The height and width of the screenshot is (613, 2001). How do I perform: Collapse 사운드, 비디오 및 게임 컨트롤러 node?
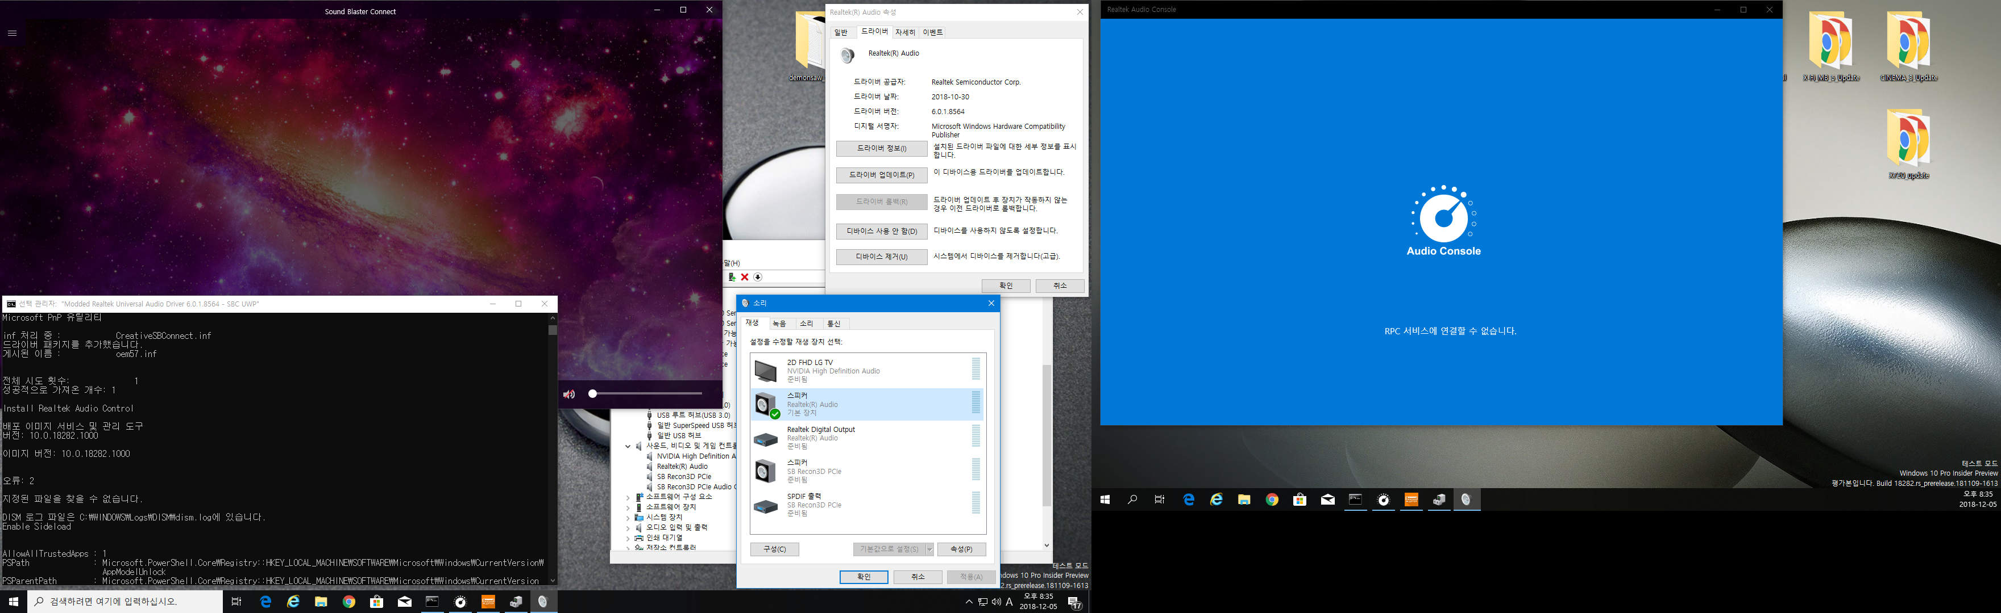(x=628, y=446)
